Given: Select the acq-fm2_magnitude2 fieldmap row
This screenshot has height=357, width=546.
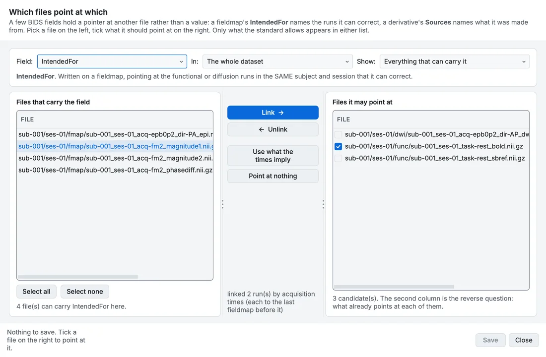Looking at the screenshot, I should [x=115, y=158].
